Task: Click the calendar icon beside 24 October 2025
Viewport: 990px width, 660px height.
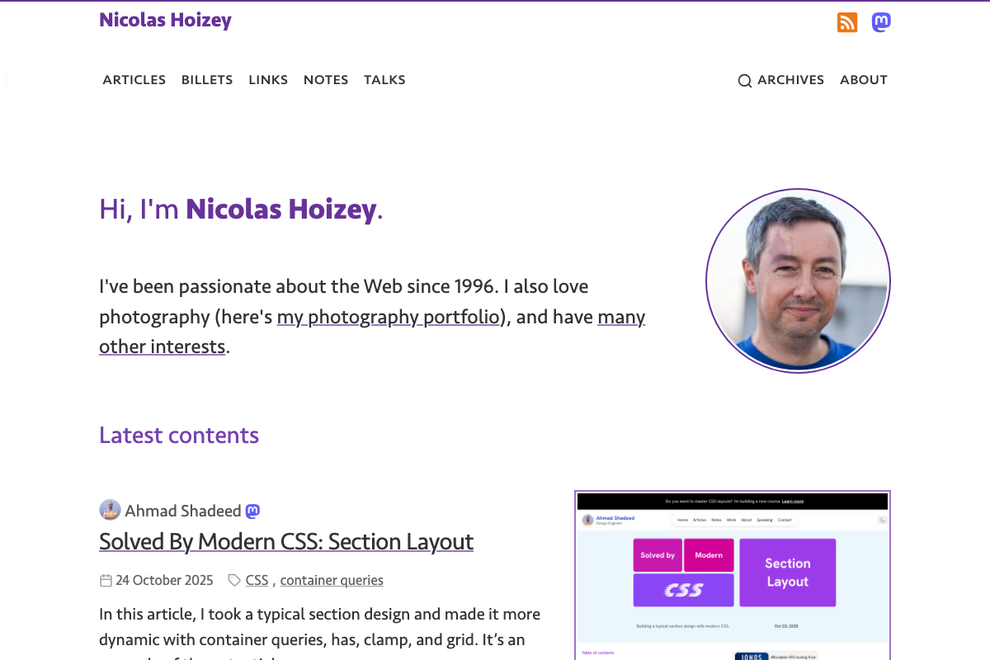Action: [x=106, y=580]
